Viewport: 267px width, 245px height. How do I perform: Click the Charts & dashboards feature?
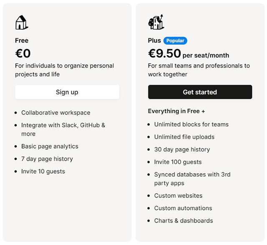(x=183, y=221)
